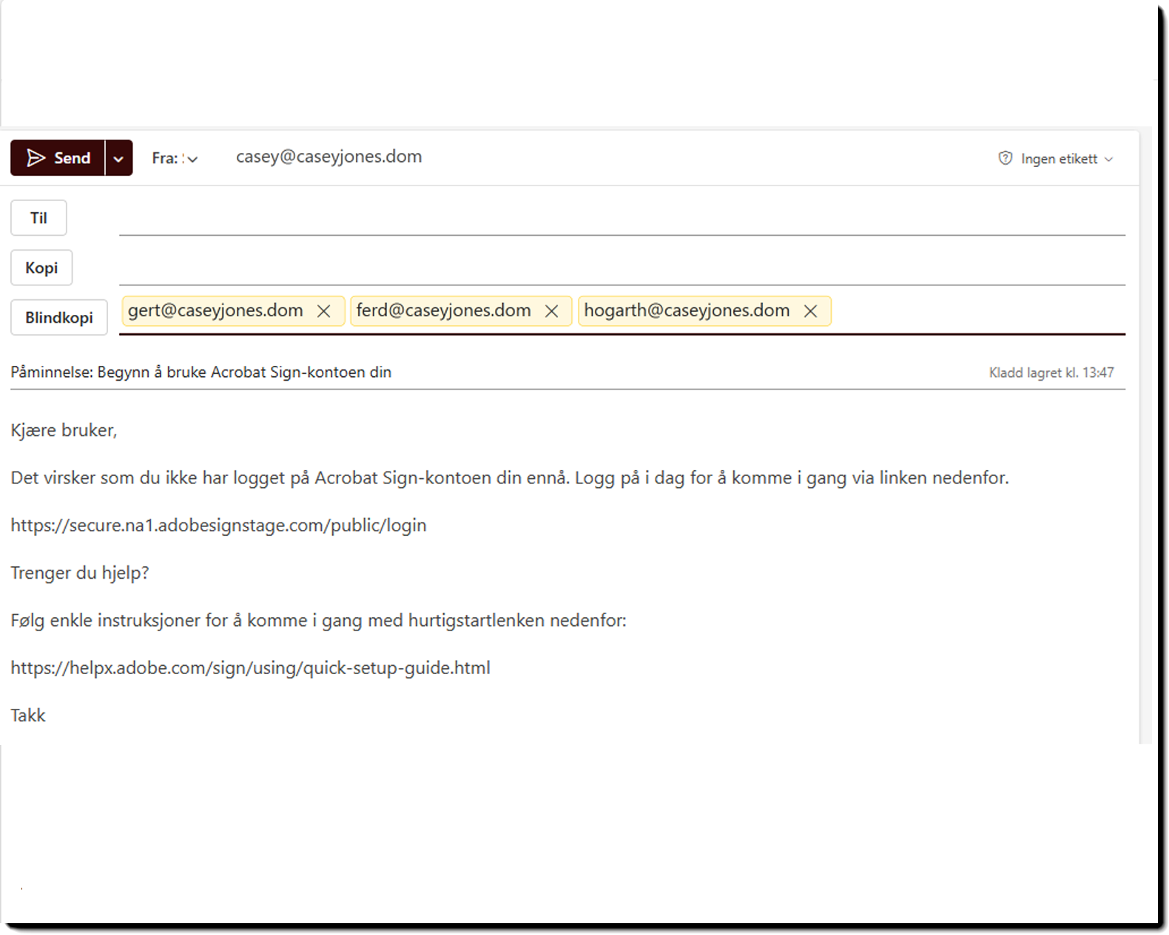1169x935 pixels.
Task: Expand the Fra sender dropdown
Action: (192, 159)
